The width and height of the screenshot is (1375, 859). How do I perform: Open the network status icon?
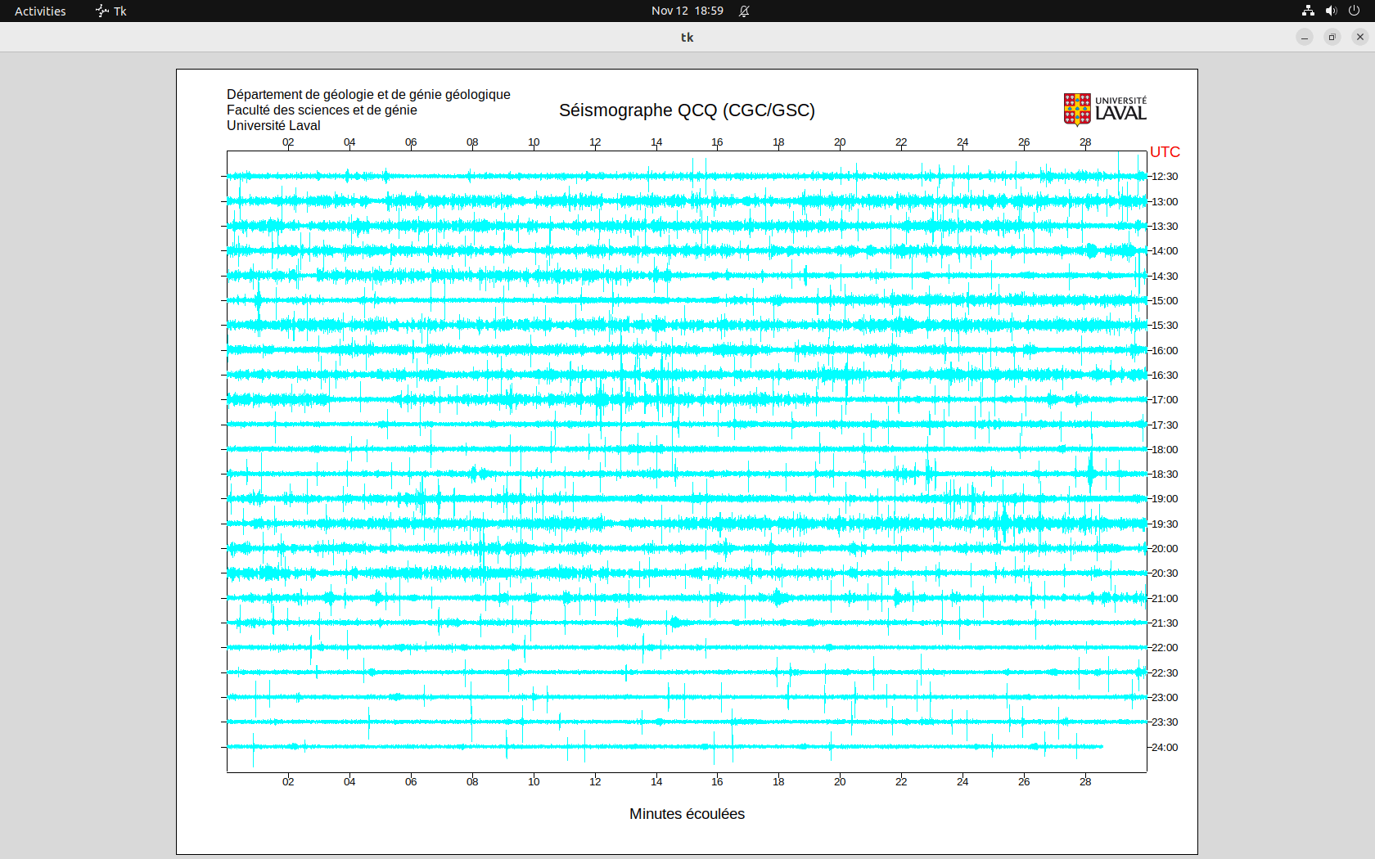click(1308, 11)
